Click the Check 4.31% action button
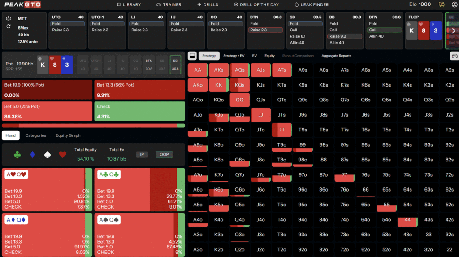The image size is (459, 257). [139, 111]
